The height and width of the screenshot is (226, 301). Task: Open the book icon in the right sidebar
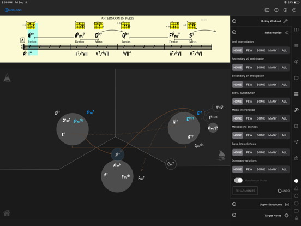[x=297, y=29]
